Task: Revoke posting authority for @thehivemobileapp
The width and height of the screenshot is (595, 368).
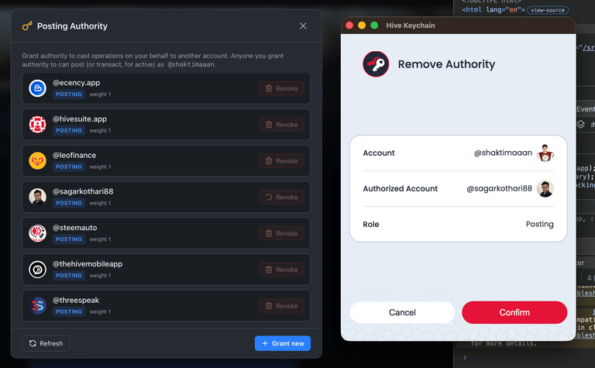Action: point(281,270)
